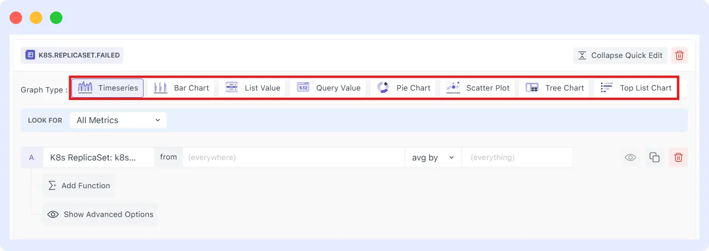Duplicate query A with the copy icon
The image size is (709, 251).
(654, 157)
